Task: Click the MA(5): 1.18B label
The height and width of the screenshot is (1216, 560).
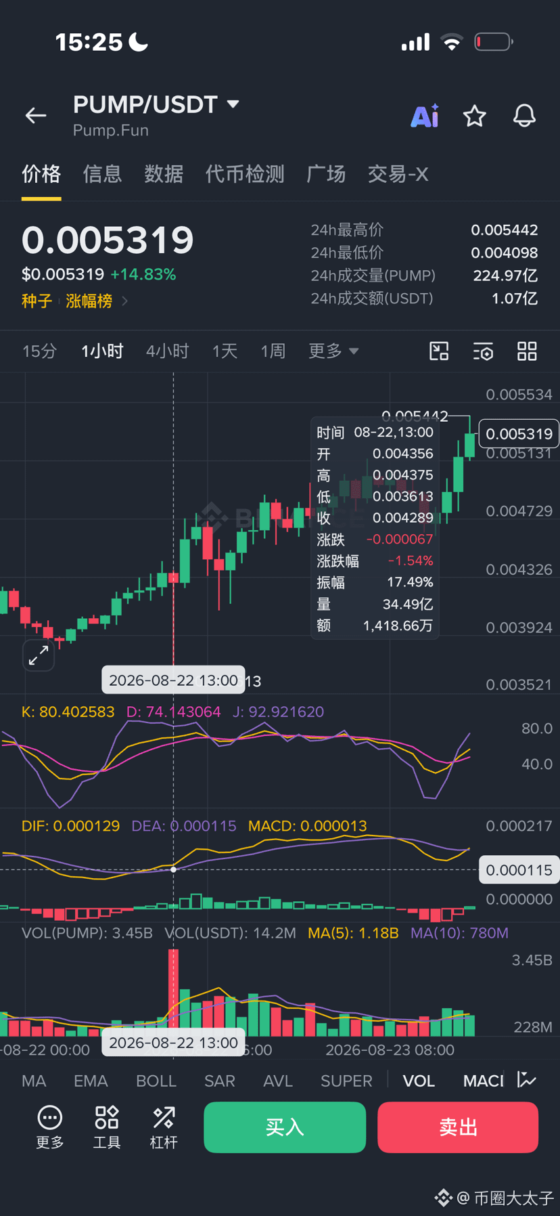Action: pos(353,933)
